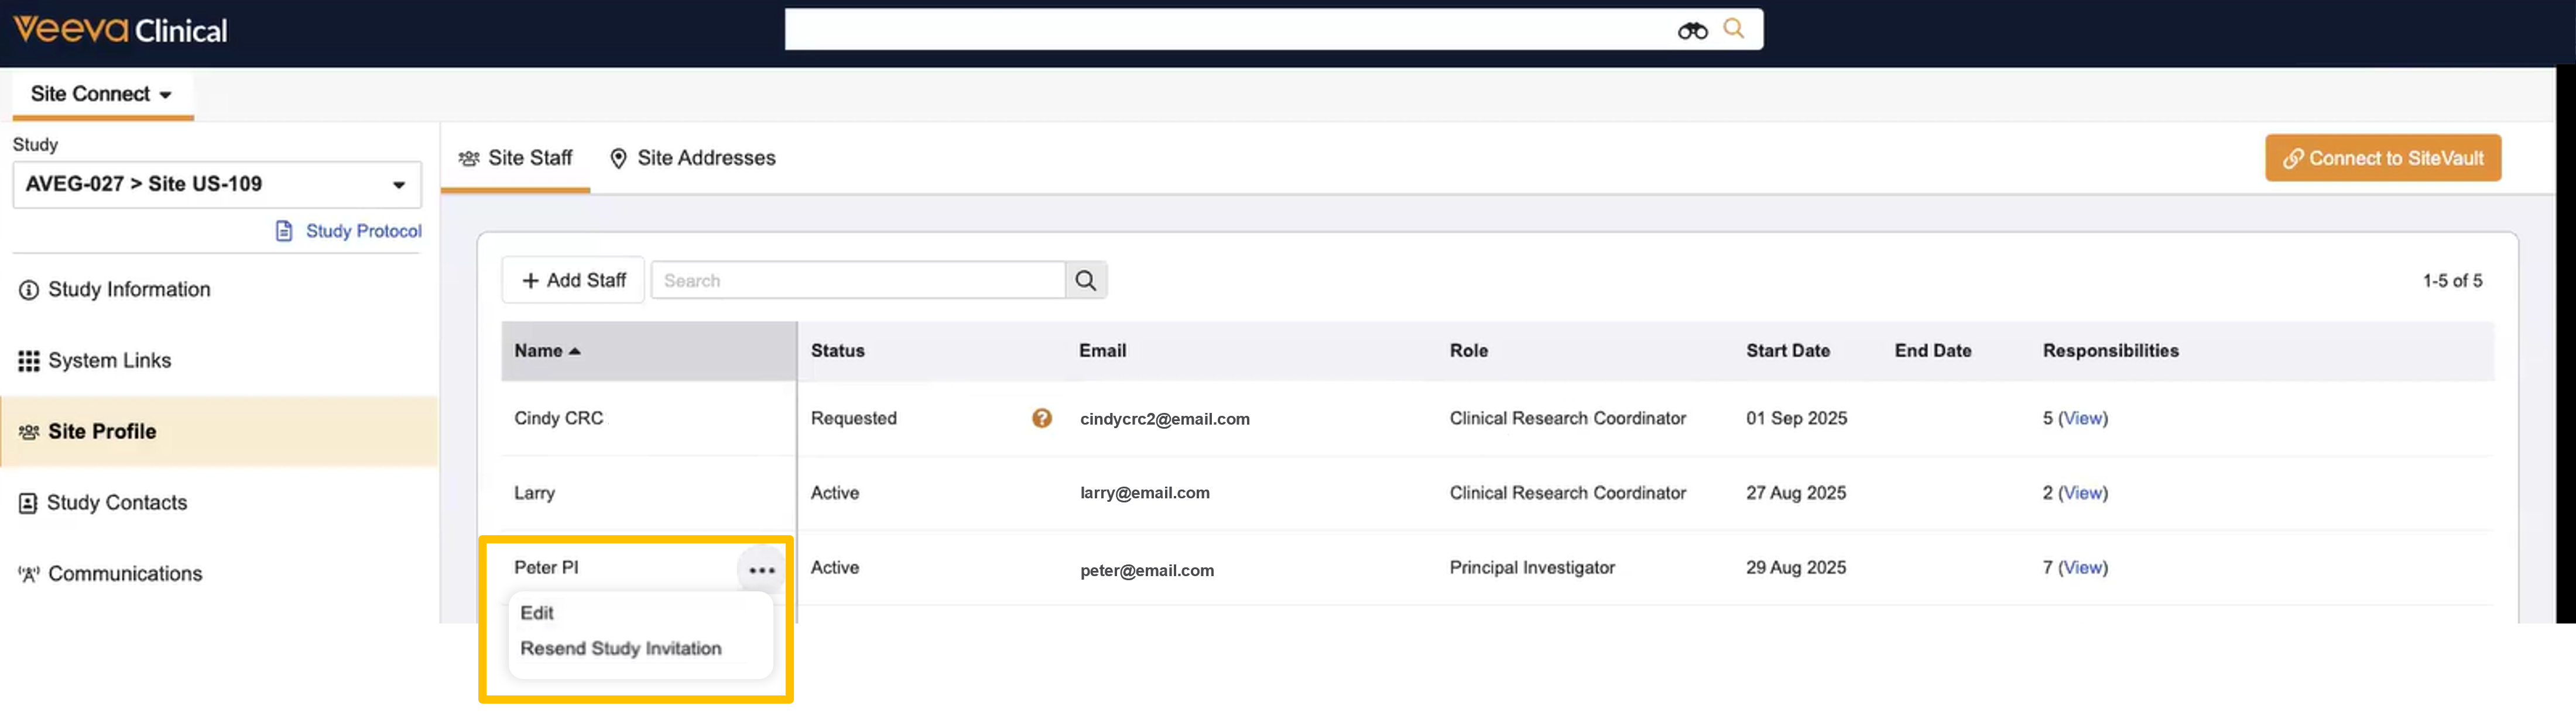Screen dimensions: 2576x720
Task: Click the Add Staff button
Action: (x=573, y=281)
